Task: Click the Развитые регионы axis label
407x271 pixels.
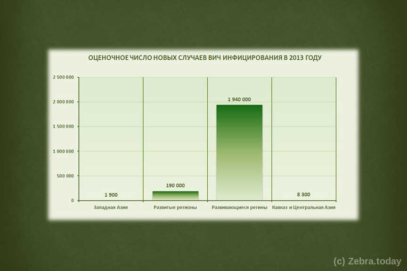Action: click(175, 207)
